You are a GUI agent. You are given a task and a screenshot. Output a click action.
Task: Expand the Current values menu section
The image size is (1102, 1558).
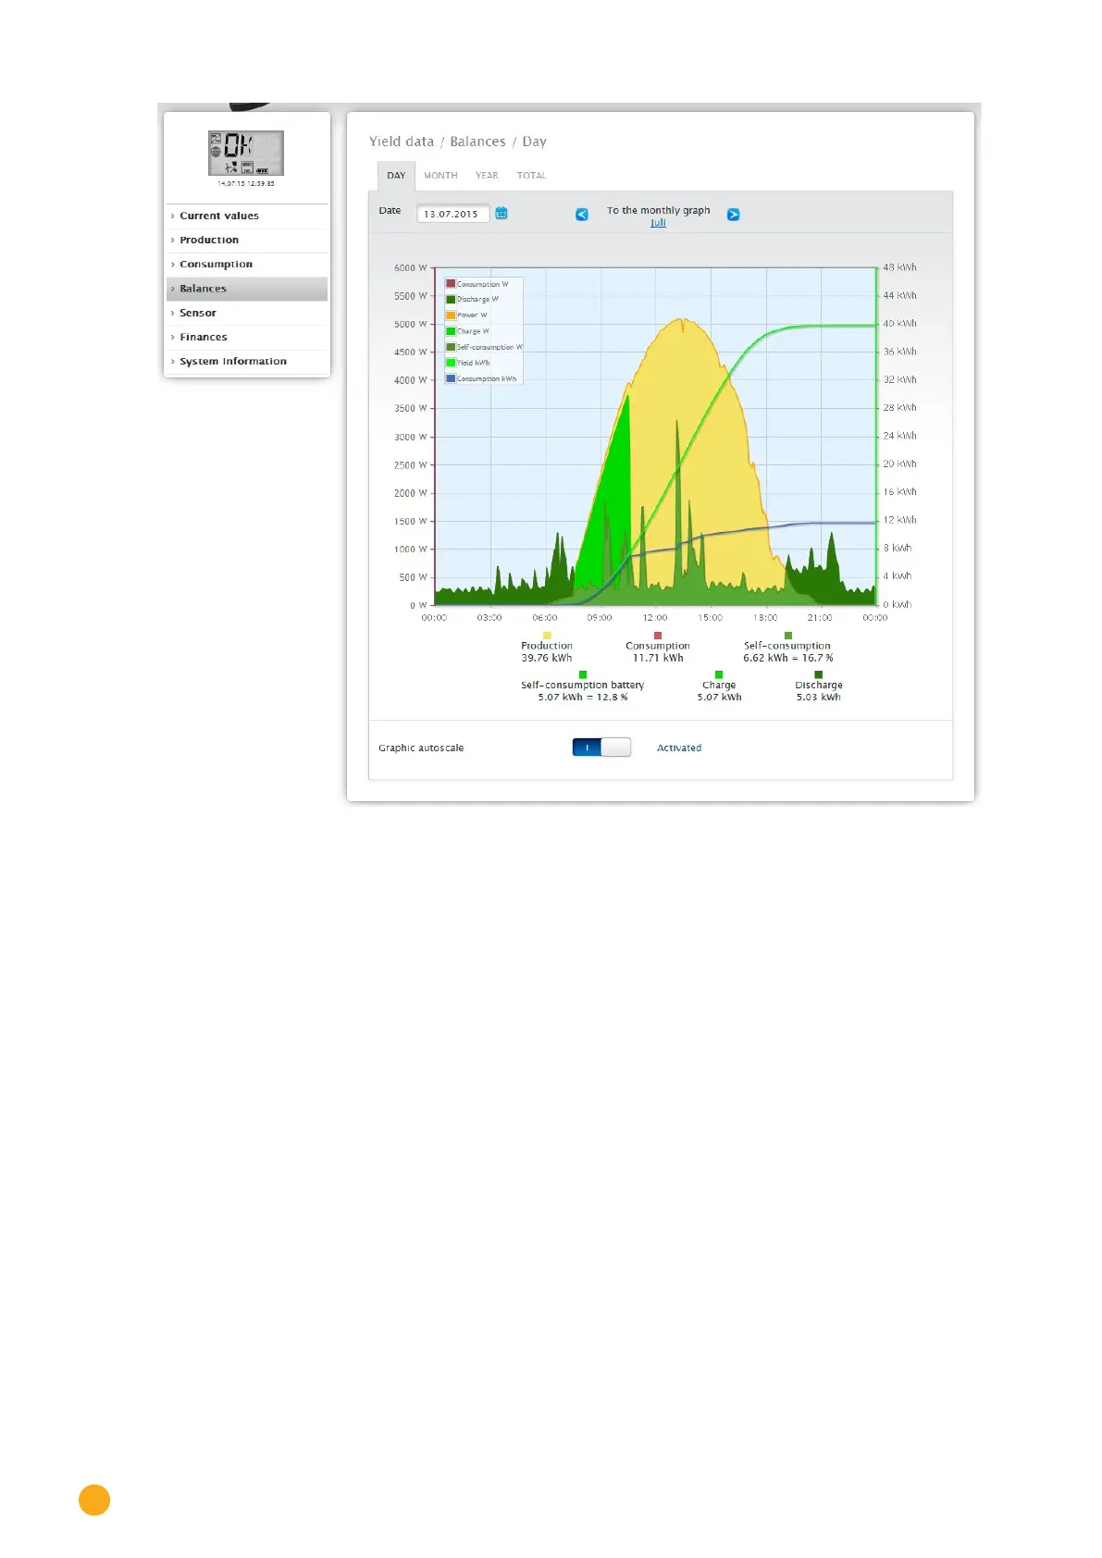click(219, 216)
